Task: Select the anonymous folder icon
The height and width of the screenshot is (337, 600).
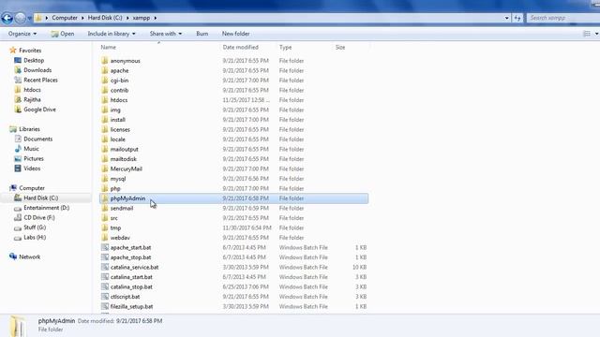Action: (x=105, y=60)
